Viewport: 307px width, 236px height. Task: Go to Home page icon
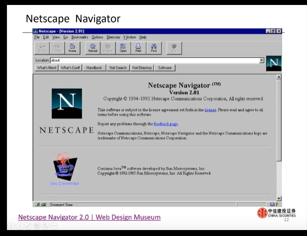coord(73,48)
